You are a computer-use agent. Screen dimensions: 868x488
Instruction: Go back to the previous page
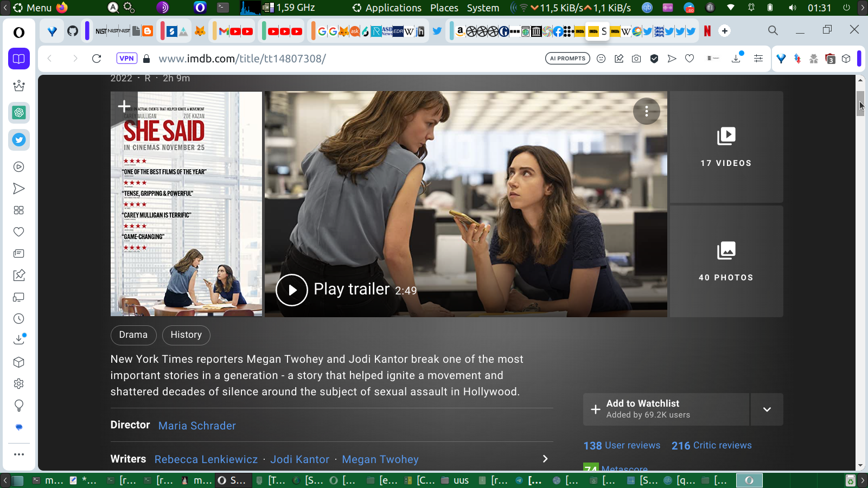click(x=49, y=59)
